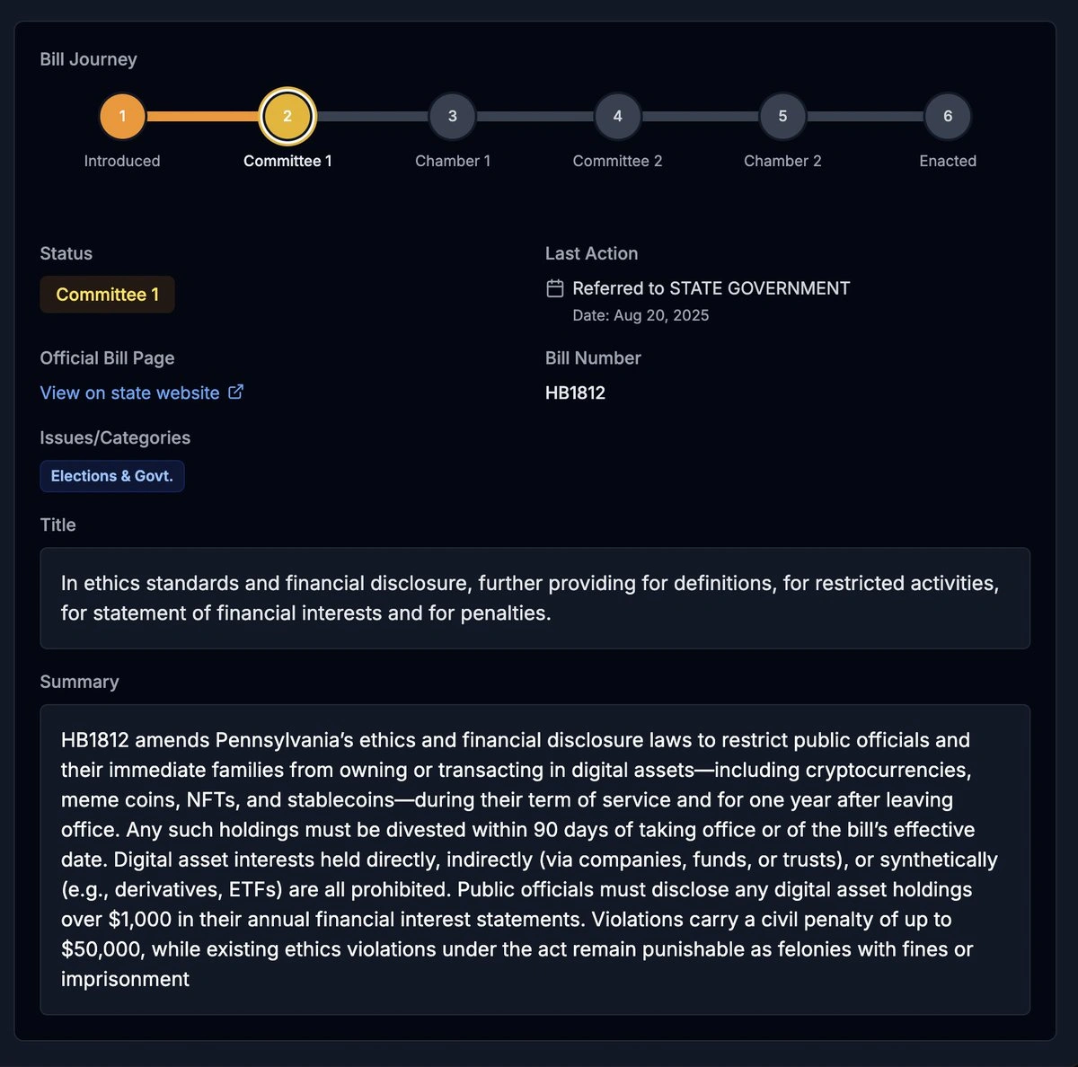The width and height of the screenshot is (1078, 1067).
Task: Select step 6 Enacted marker
Action: click(x=948, y=117)
